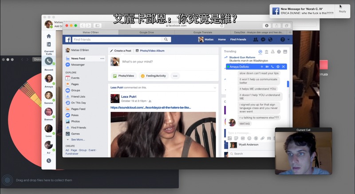Screen dimensions: 355x194
Task: Open the soundcloud.com link in Lexx's post
Action: pyautogui.click(x=150, y=107)
